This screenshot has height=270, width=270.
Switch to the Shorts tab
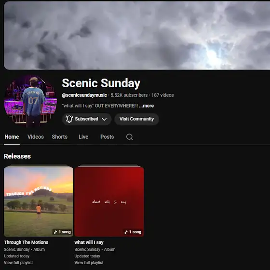60,137
